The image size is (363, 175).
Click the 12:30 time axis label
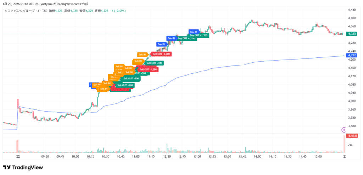167,156
